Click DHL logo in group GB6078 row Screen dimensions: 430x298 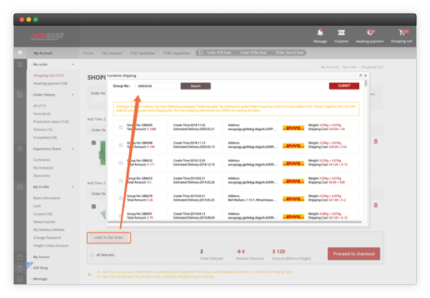293,199
